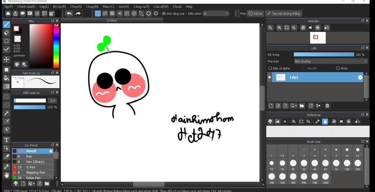The image size is (375, 192).
Task: Adjust the brush size slider showing 3.4
Action: [x=30, y=101]
